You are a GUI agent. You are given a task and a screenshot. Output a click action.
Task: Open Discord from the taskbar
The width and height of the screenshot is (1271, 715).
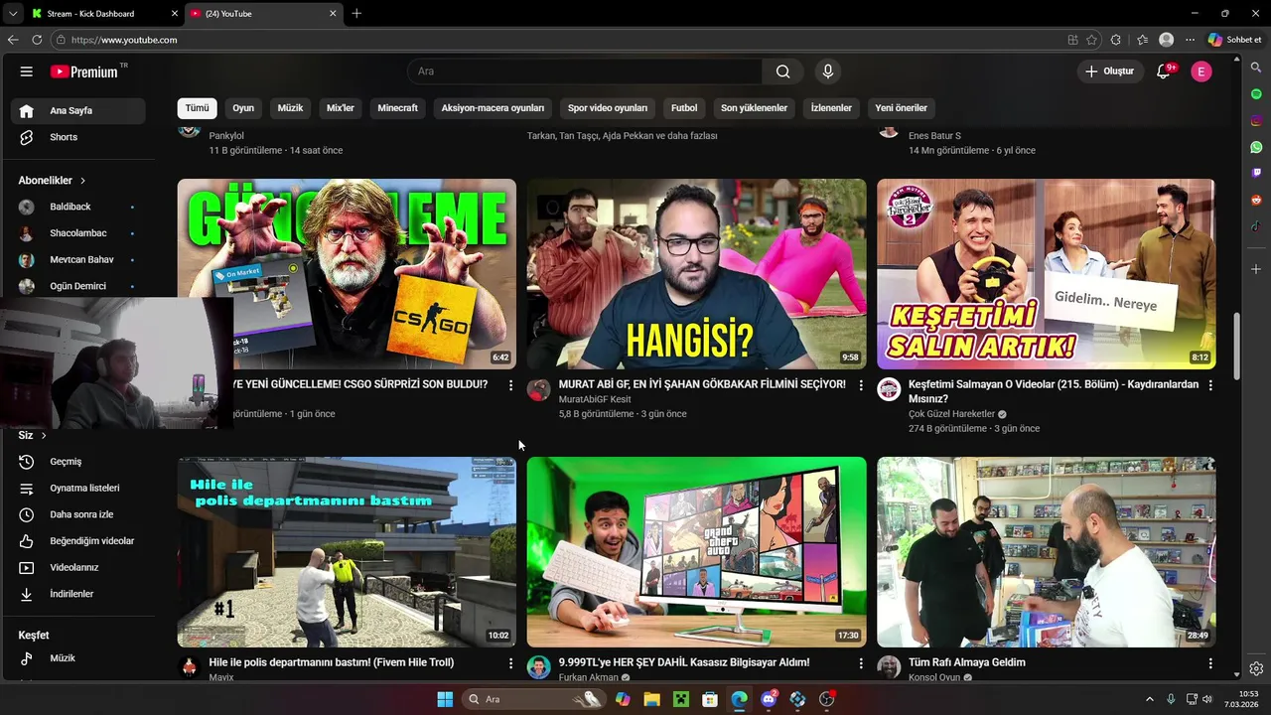pos(769,699)
